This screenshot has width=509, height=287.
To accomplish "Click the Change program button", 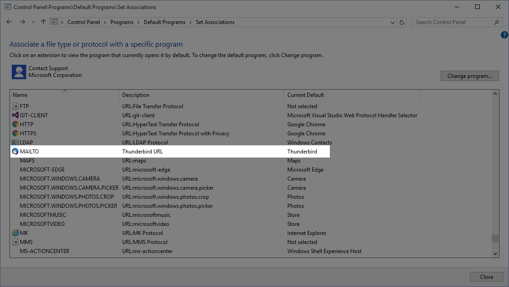I will click(x=470, y=76).
